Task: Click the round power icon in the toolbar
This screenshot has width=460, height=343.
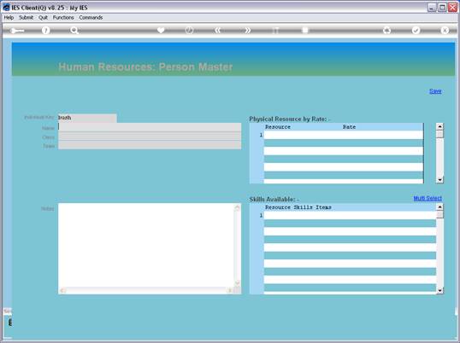Action: (x=189, y=31)
